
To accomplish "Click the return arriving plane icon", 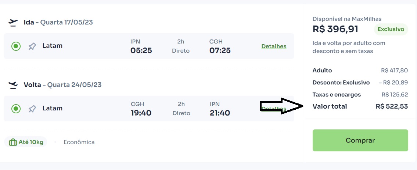I will click(x=13, y=85).
